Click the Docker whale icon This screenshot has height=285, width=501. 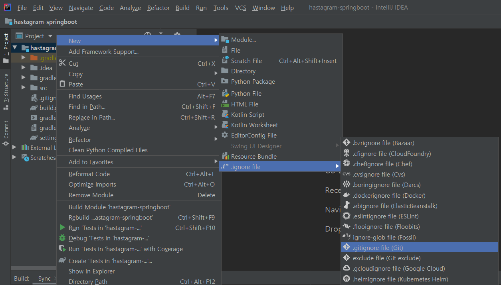pos(346,195)
